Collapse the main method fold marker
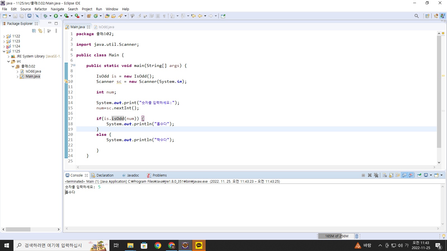The image size is (447, 251). point(74,65)
